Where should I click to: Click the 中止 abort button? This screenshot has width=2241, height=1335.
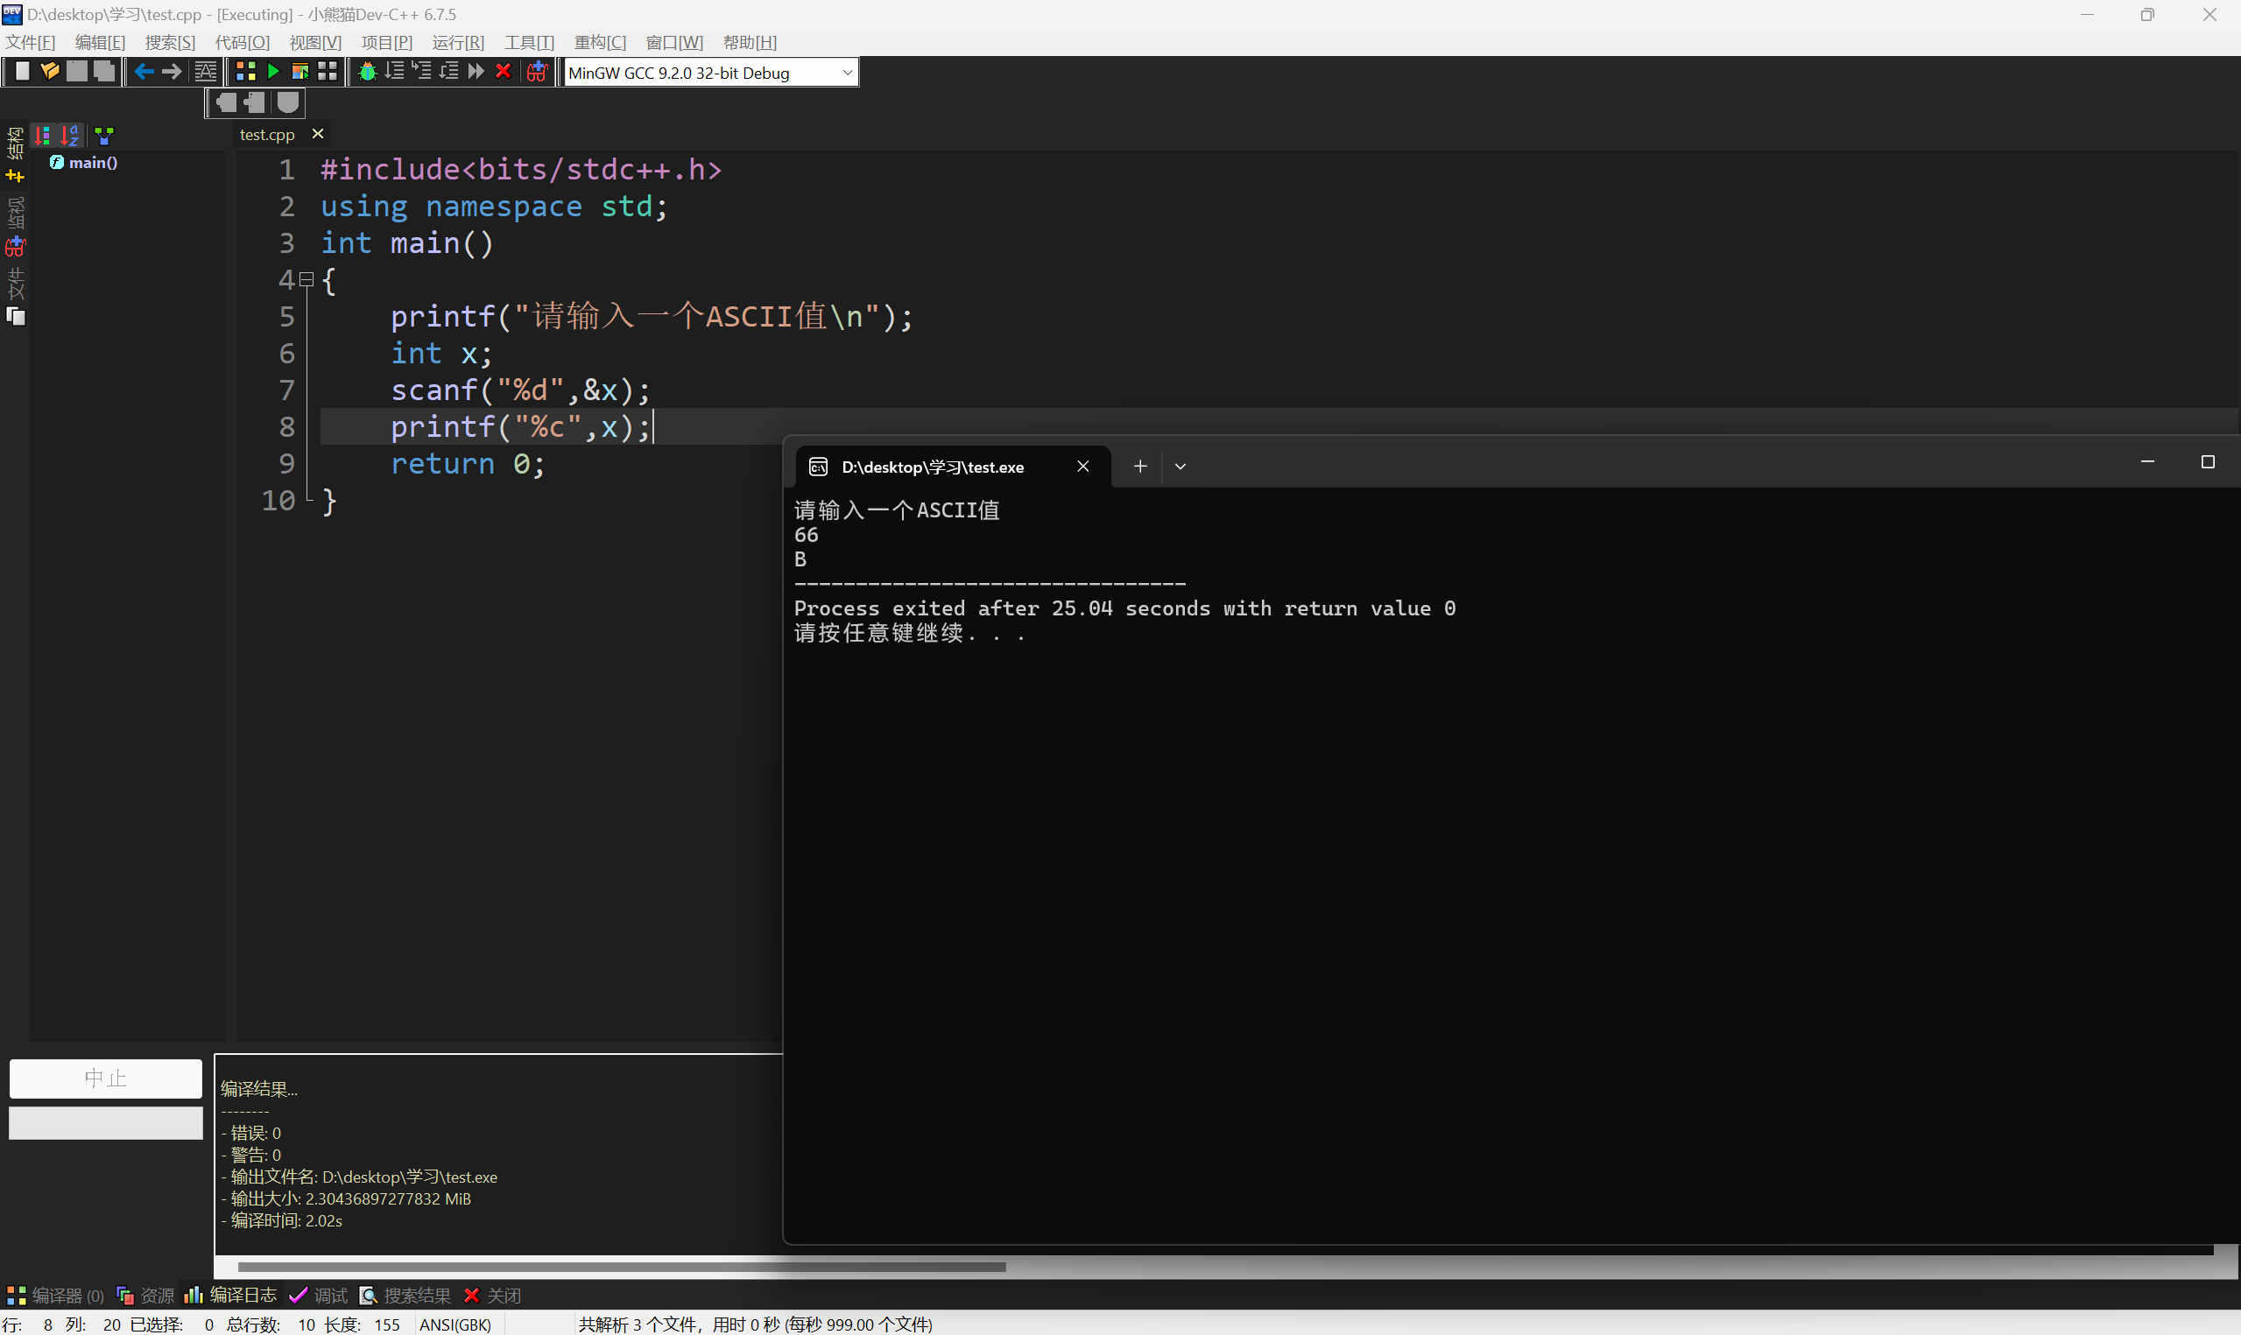click(x=105, y=1079)
